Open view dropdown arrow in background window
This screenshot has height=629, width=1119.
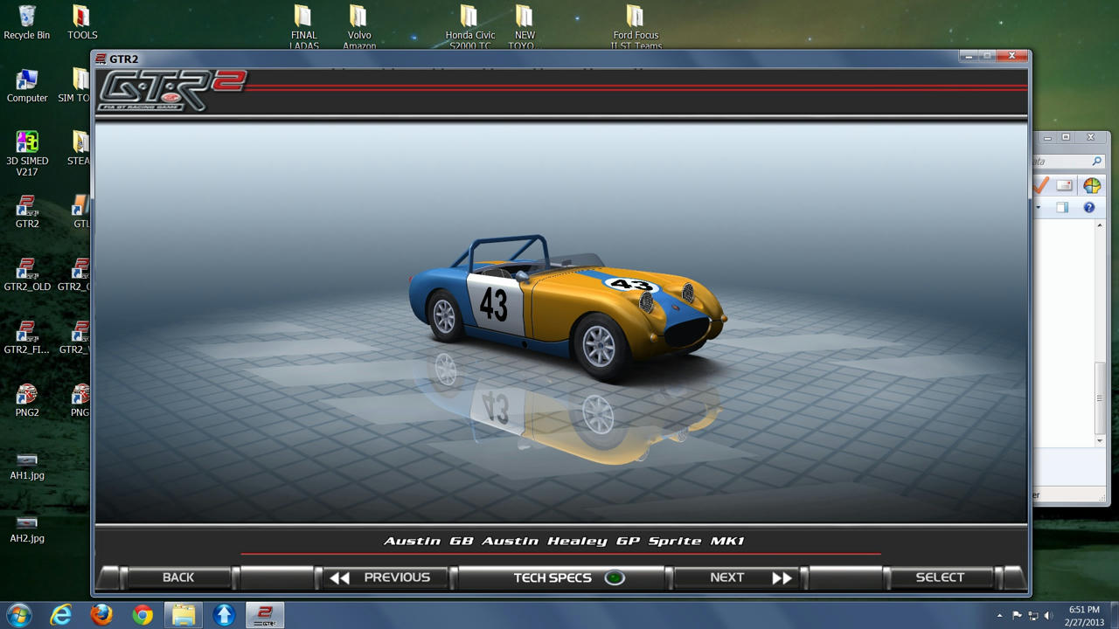point(1039,208)
